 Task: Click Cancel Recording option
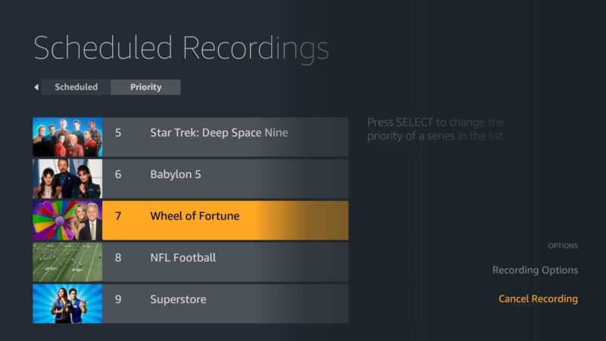[539, 299]
